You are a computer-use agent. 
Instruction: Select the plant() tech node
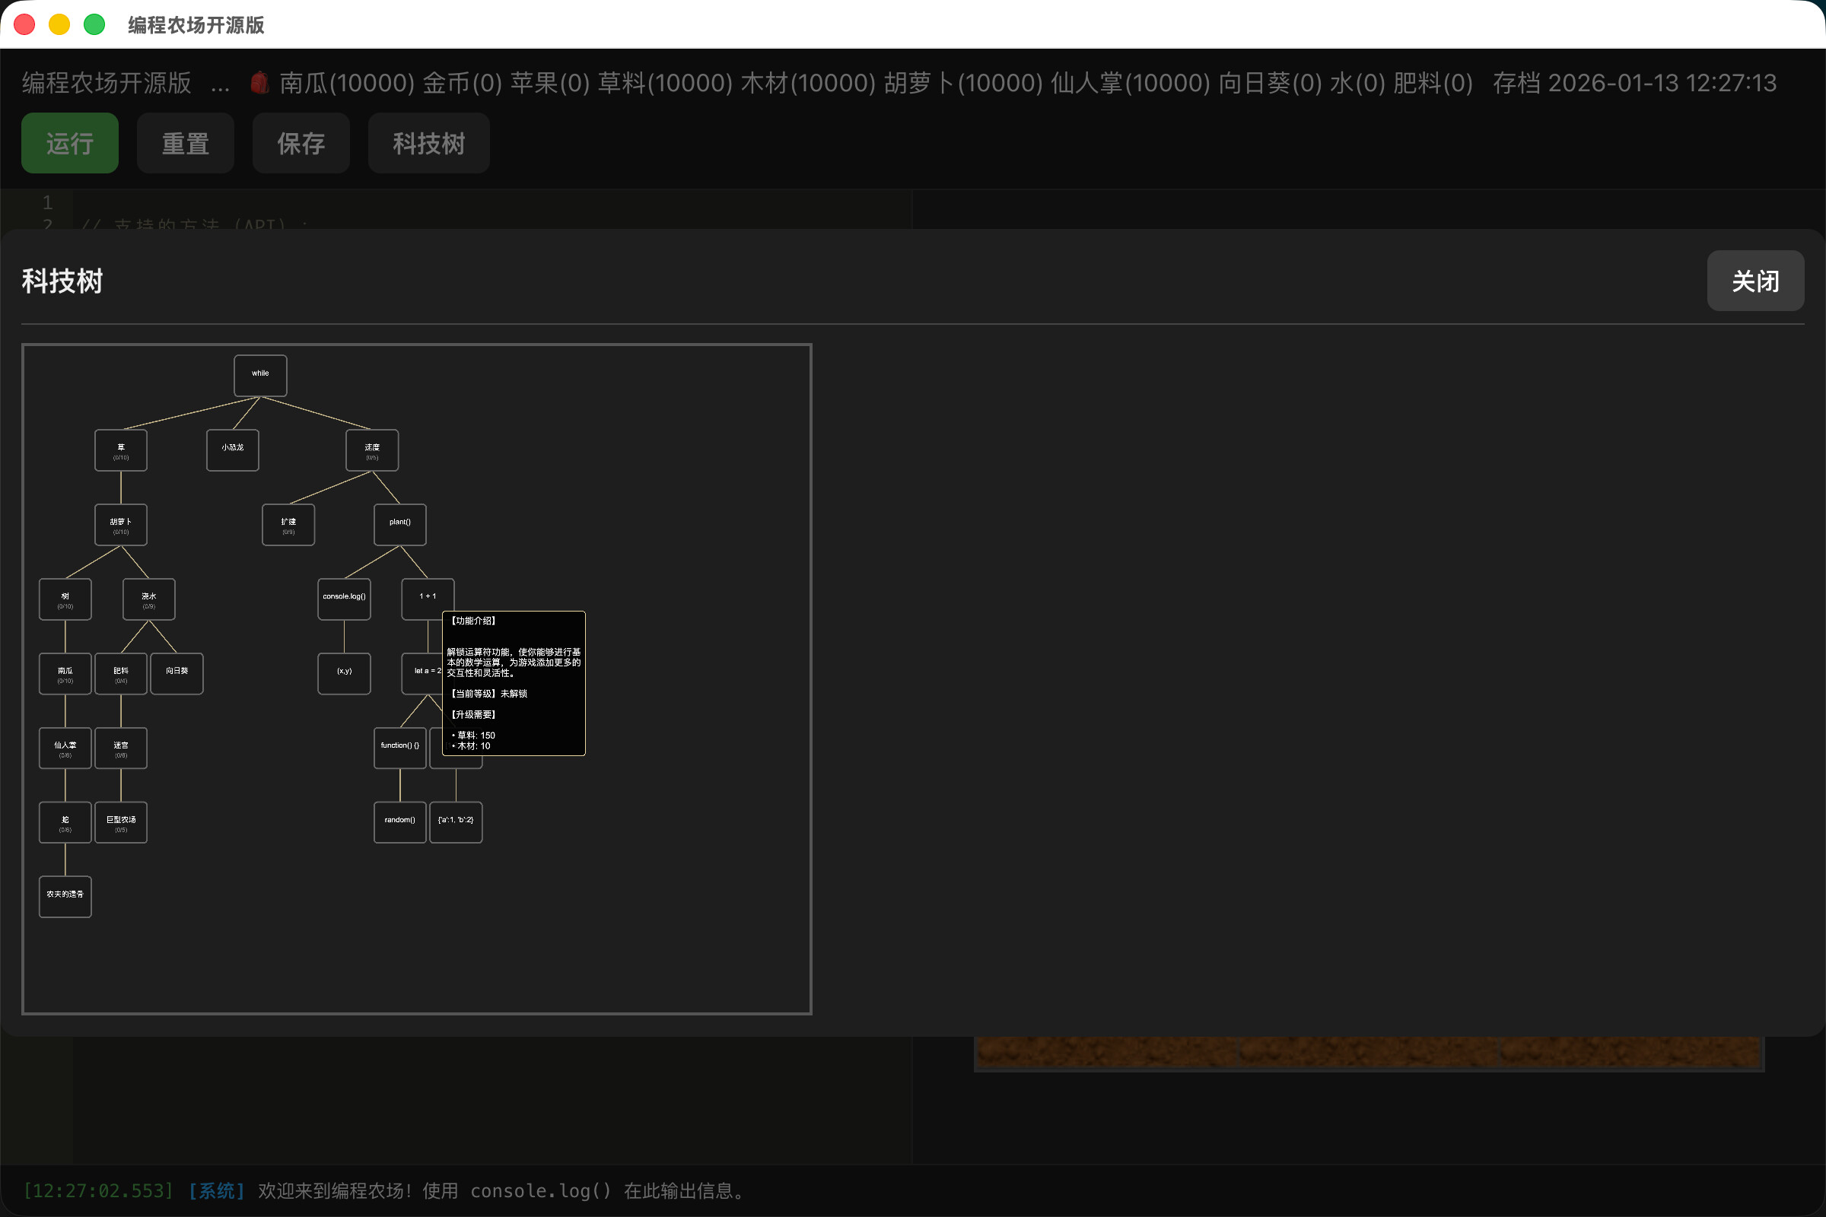(399, 525)
